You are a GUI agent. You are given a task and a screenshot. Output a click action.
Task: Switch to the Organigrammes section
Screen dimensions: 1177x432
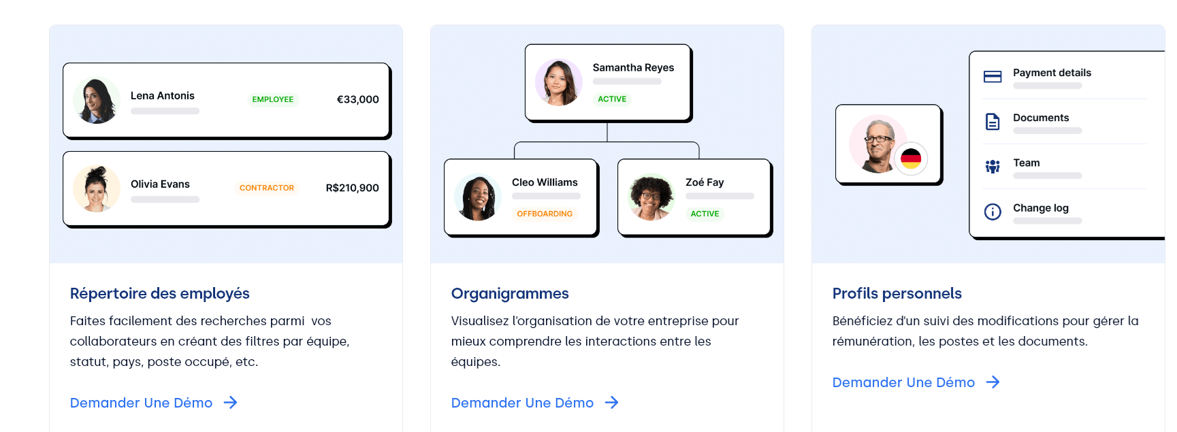509,293
